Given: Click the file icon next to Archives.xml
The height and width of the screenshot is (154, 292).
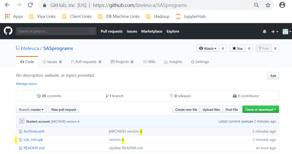Looking at the screenshot, I should coord(20,131).
